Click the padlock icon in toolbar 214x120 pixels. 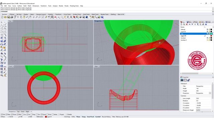(x=71, y=17)
